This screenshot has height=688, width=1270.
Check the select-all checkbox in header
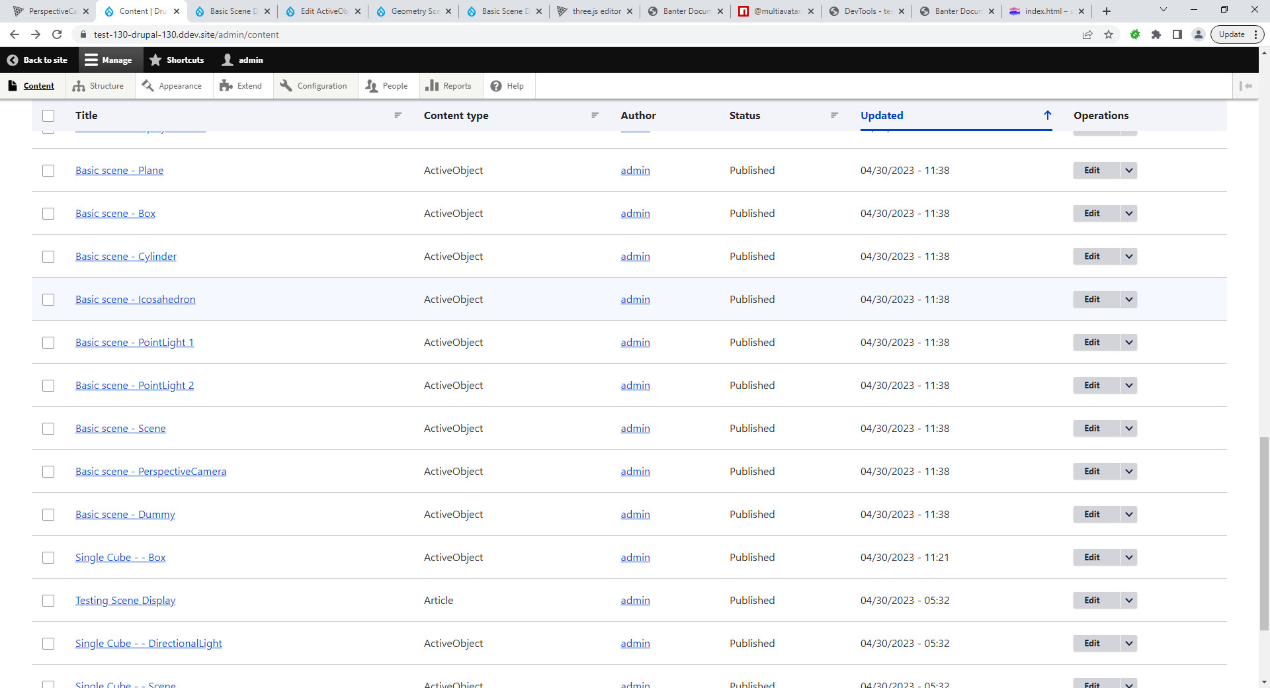tap(48, 116)
